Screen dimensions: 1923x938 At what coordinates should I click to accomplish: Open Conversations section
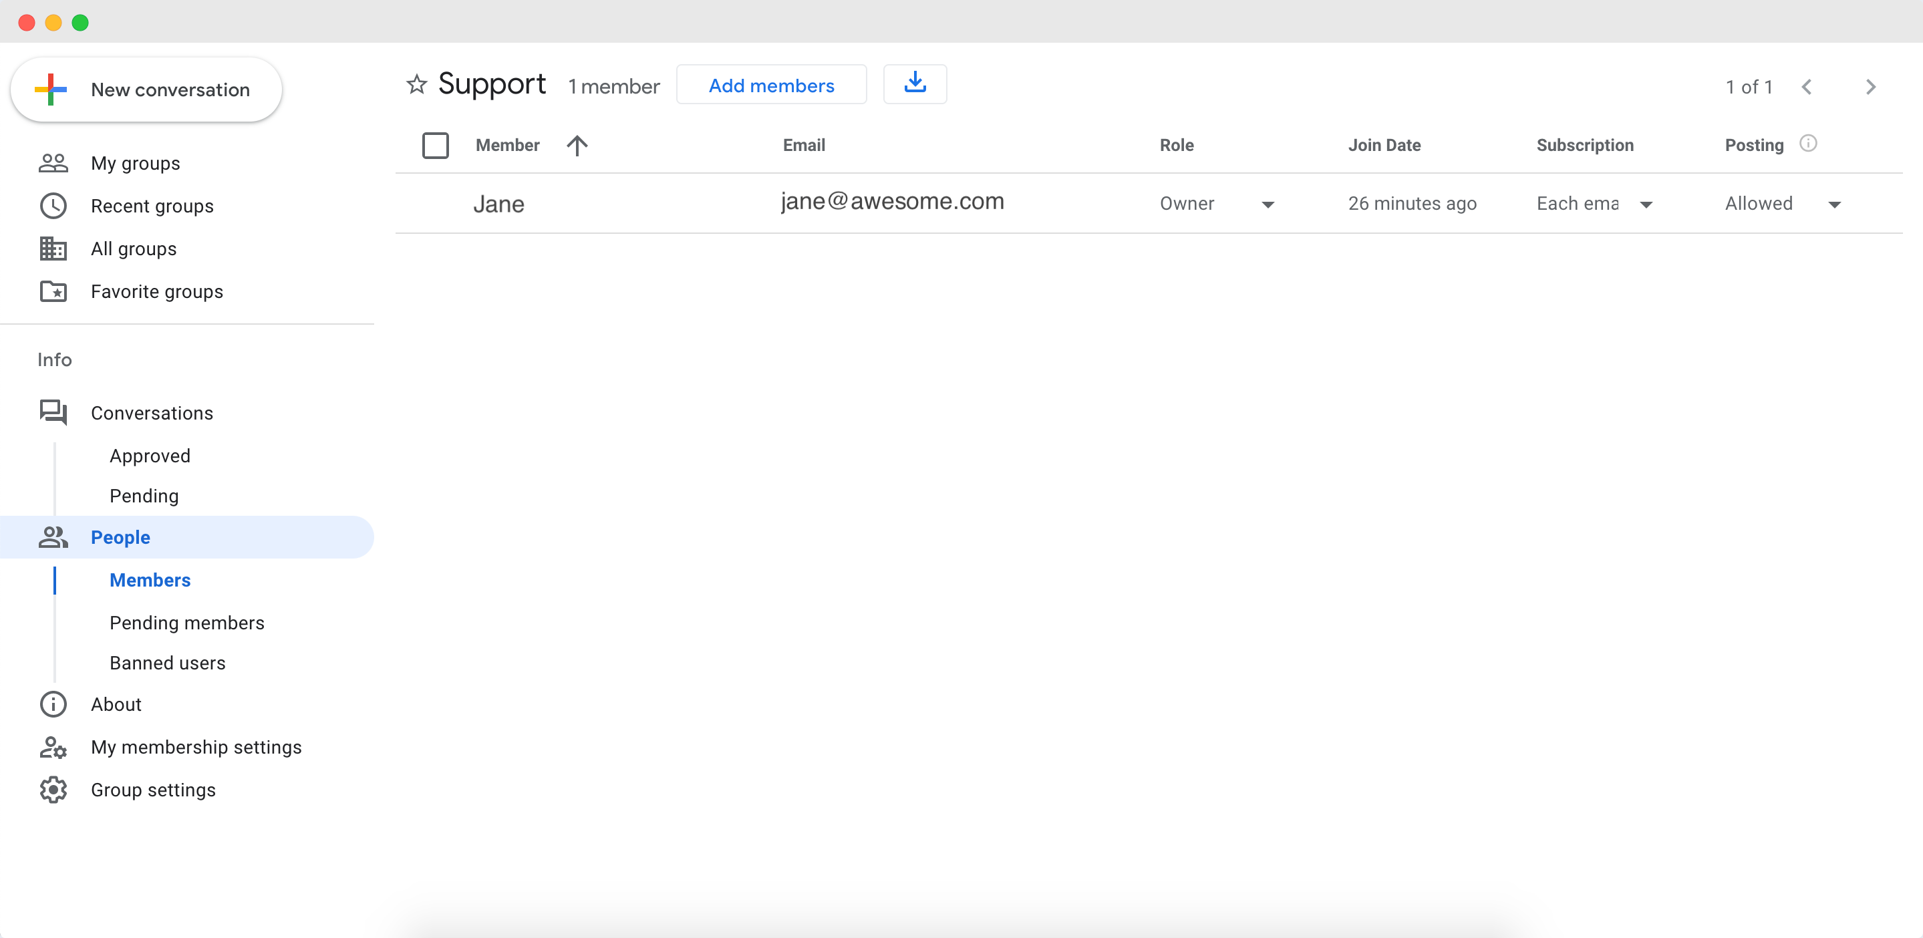[152, 413]
